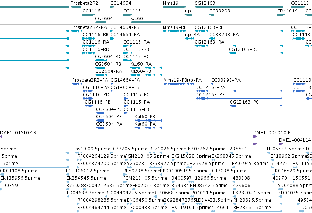Select the CG12163 gene span
The image size is (312, 213).
(239, 7)
